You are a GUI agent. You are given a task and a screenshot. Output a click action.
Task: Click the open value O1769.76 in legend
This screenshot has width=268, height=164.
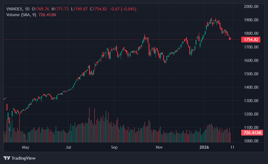[42, 9]
